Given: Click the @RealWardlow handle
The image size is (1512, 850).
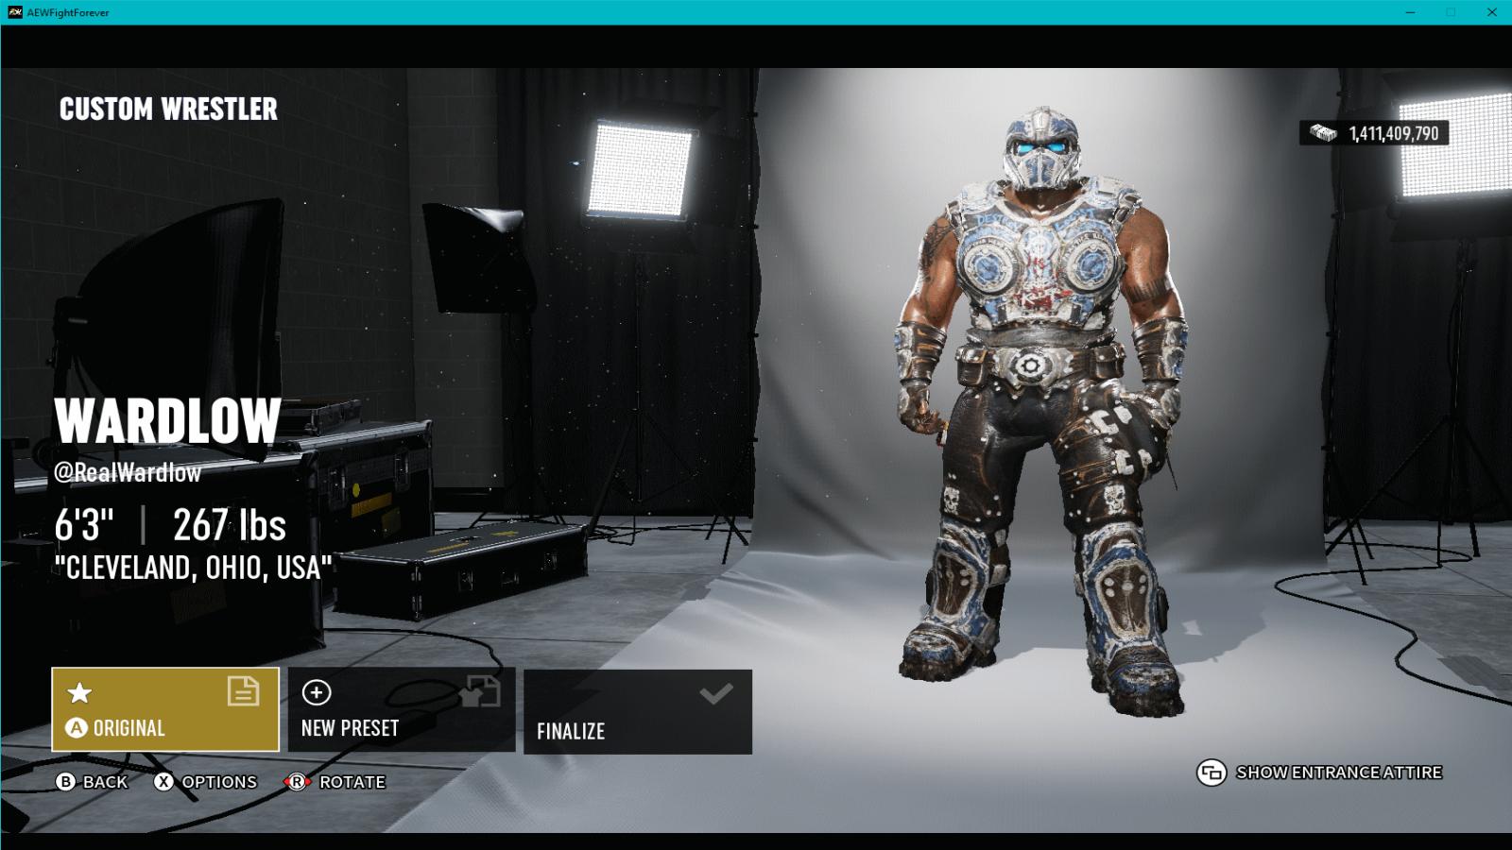Looking at the screenshot, I should point(128,472).
